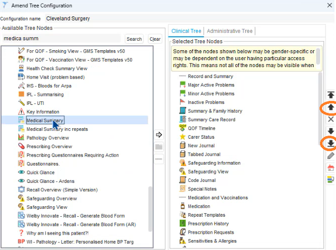Click the move-to-bottom arrow icon
This screenshot has width=336, height=250.
(x=331, y=143)
